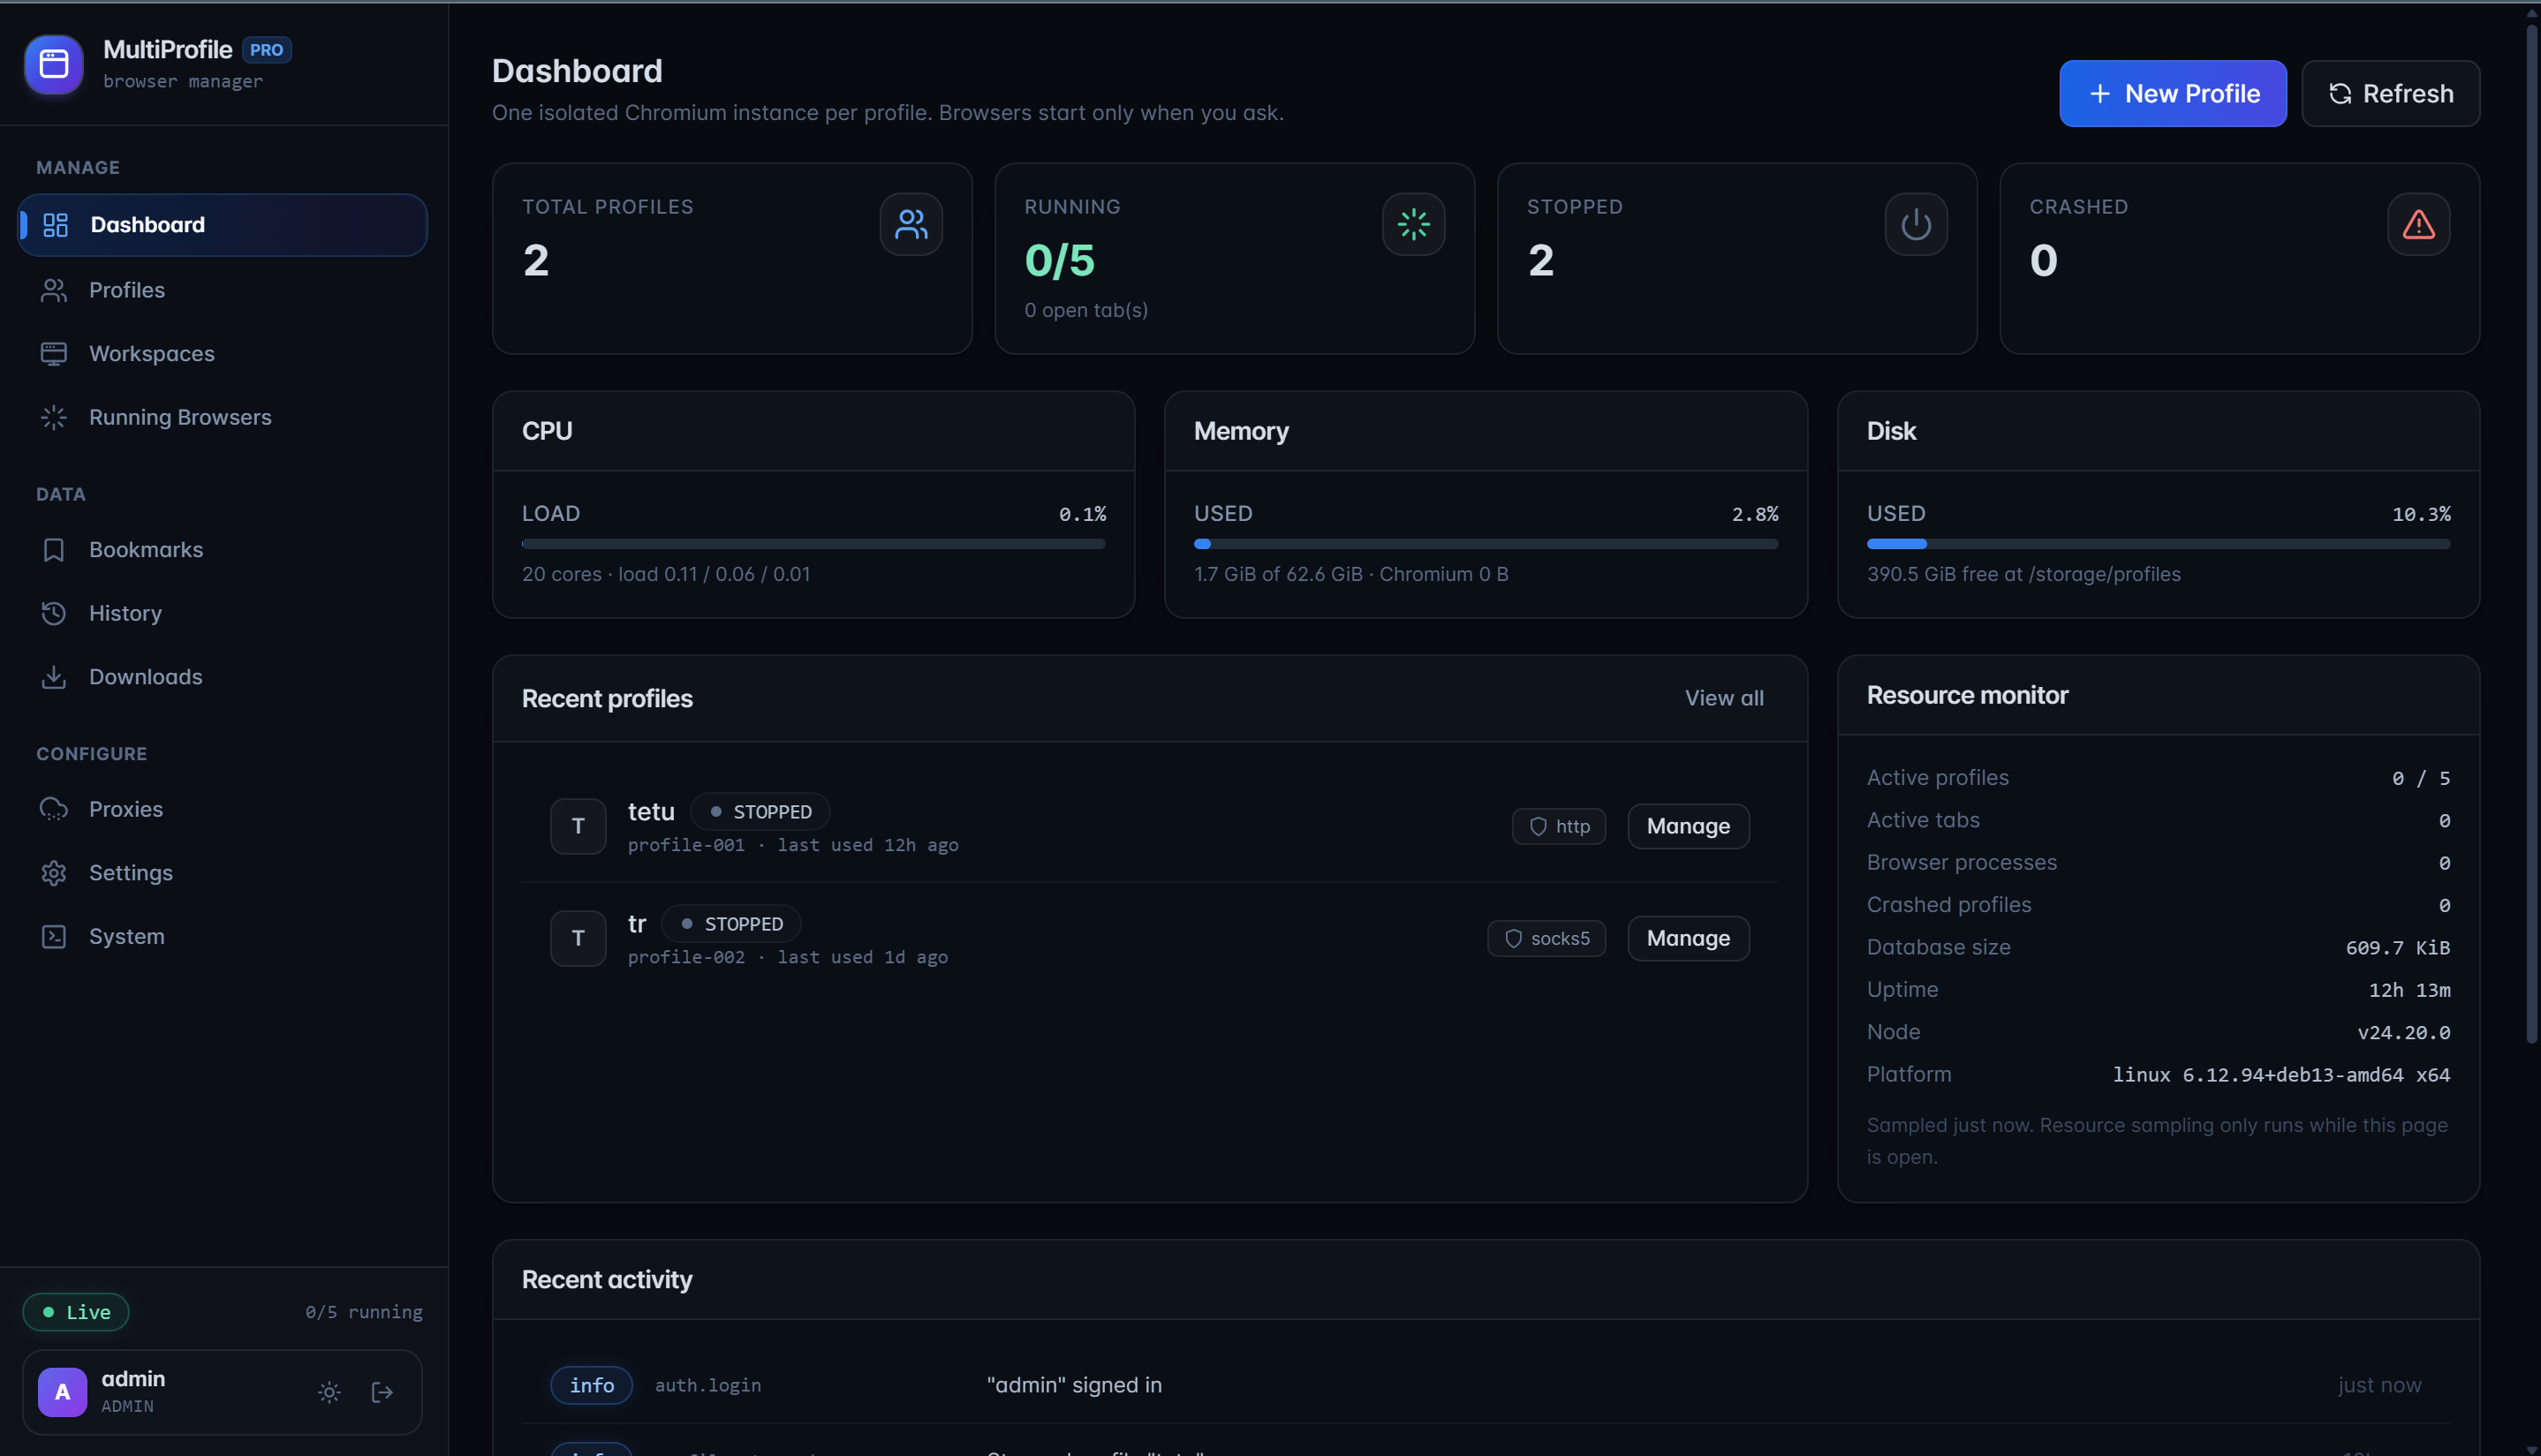
Task: Open the History sidebar item
Action: pyautogui.click(x=223, y=613)
